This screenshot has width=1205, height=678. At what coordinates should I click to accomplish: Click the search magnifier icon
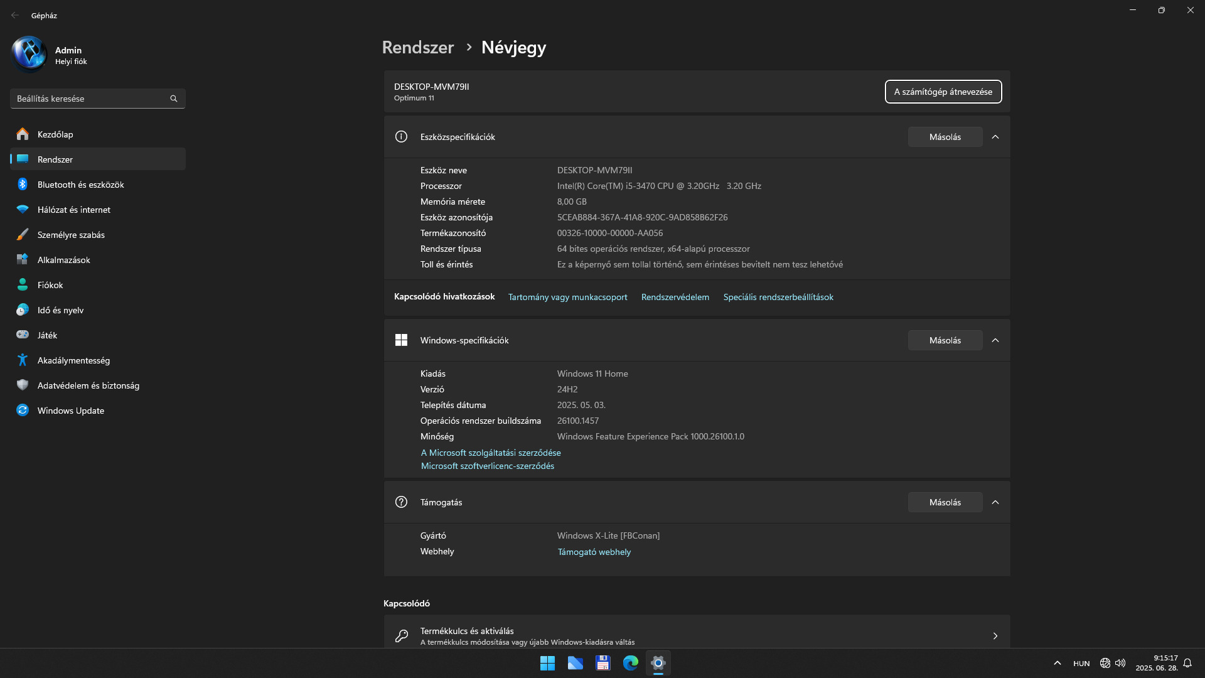[x=174, y=99]
